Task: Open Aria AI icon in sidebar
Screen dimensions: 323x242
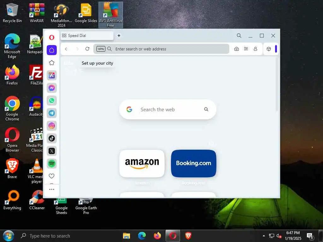Action: 52,75
